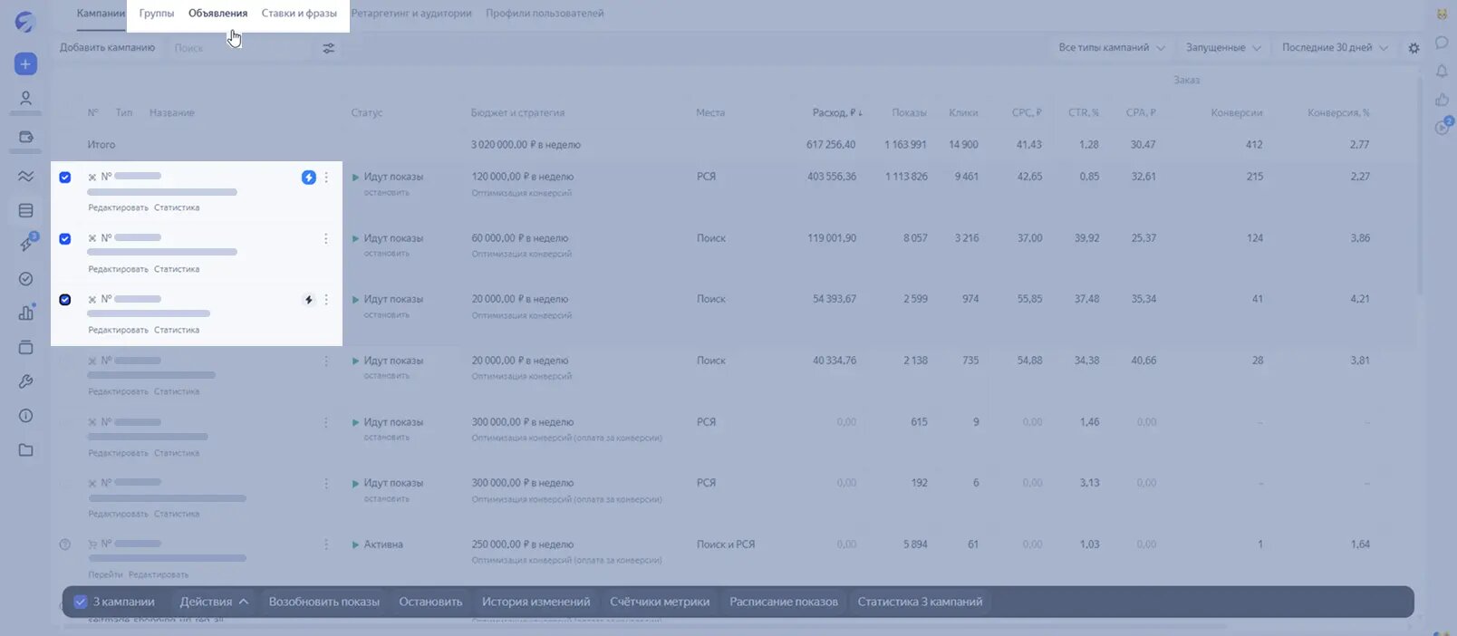Click 'Возобновить показы' in bottom bar

[x=323, y=602]
